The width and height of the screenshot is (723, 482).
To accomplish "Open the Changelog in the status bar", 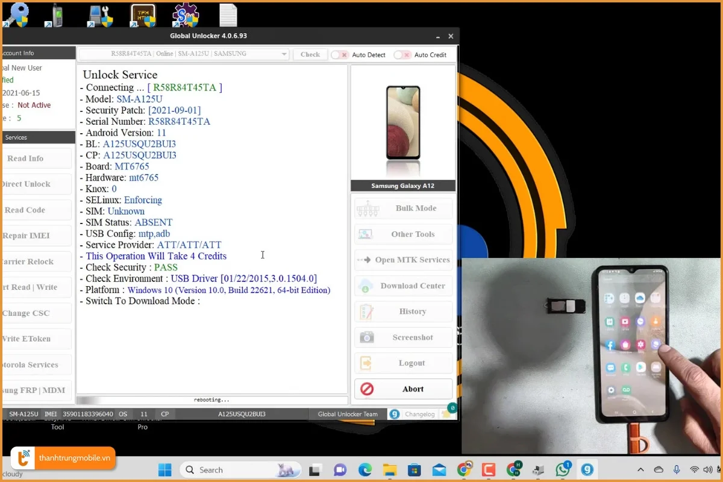I will click(419, 415).
